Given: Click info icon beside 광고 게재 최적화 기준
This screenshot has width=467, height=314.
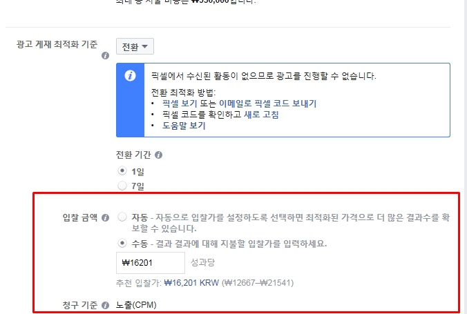Looking at the screenshot, I should (x=105, y=56).
